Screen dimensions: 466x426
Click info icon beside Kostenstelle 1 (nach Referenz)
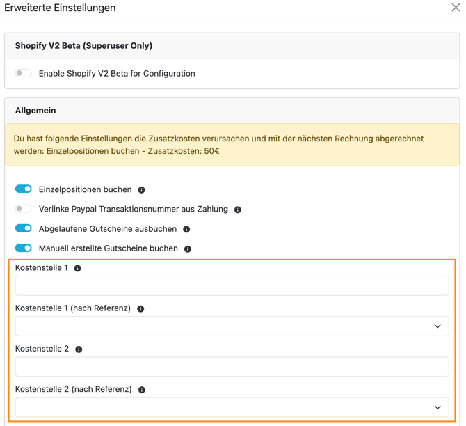tap(140, 309)
